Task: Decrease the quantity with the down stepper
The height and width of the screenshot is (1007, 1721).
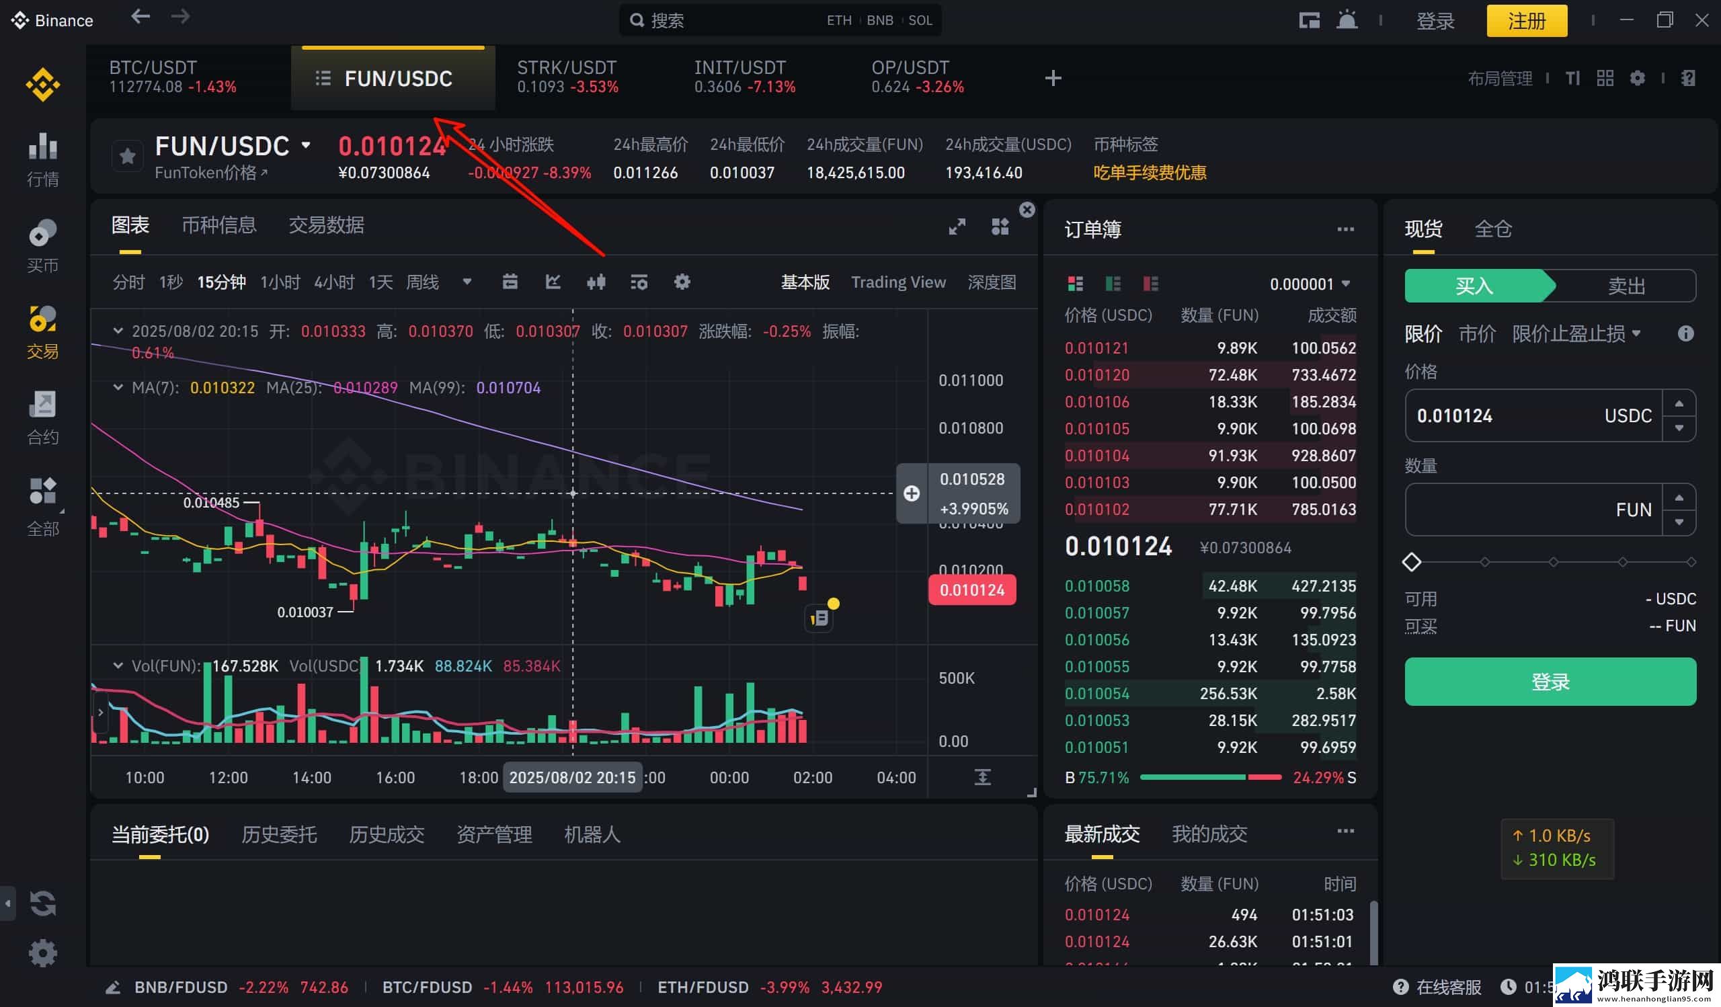Action: click(x=1679, y=522)
